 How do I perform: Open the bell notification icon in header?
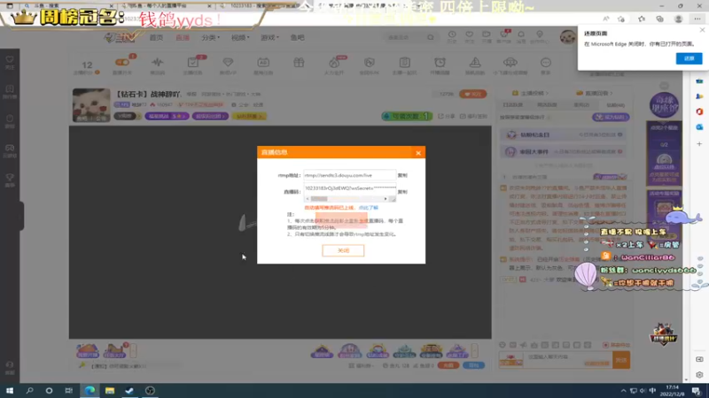pyautogui.click(x=521, y=36)
